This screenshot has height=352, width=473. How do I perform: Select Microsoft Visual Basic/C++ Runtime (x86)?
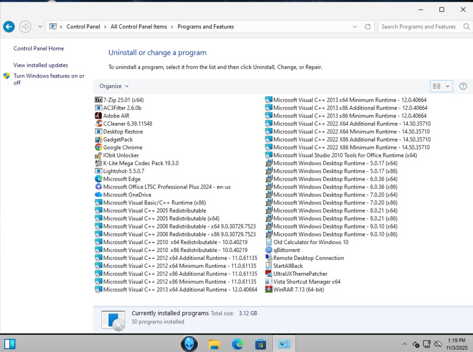click(x=150, y=203)
